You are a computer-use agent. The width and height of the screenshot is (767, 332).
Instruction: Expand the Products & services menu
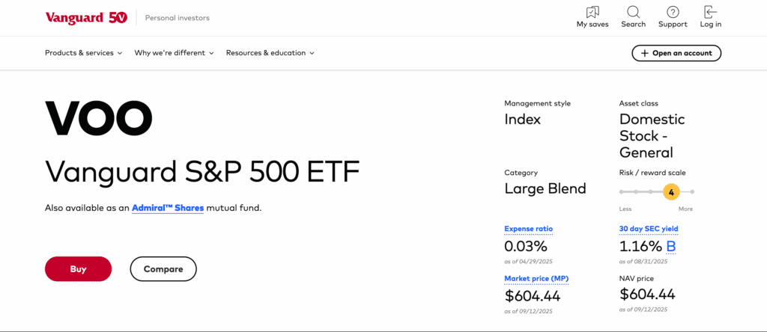tap(83, 53)
